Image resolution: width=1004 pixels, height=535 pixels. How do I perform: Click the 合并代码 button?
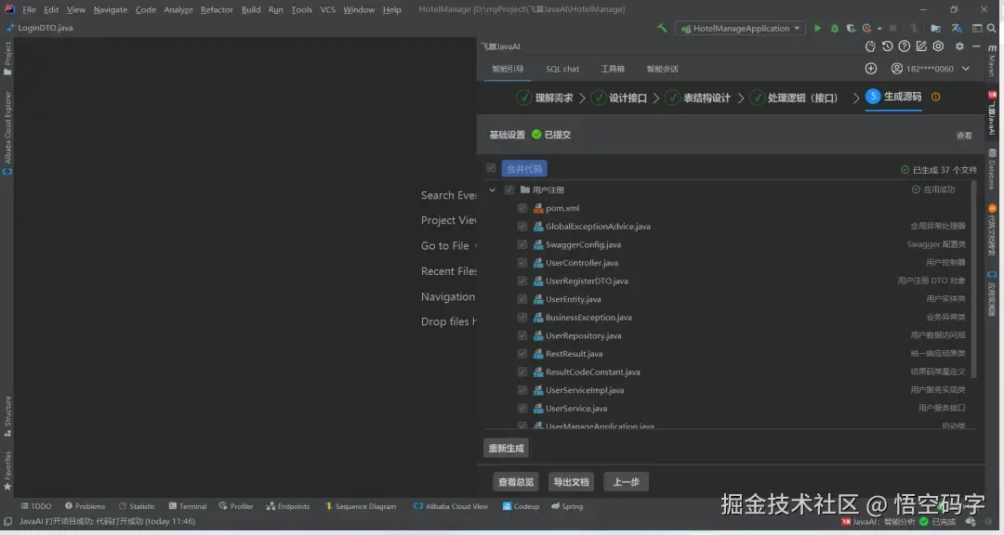pos(524,169)
